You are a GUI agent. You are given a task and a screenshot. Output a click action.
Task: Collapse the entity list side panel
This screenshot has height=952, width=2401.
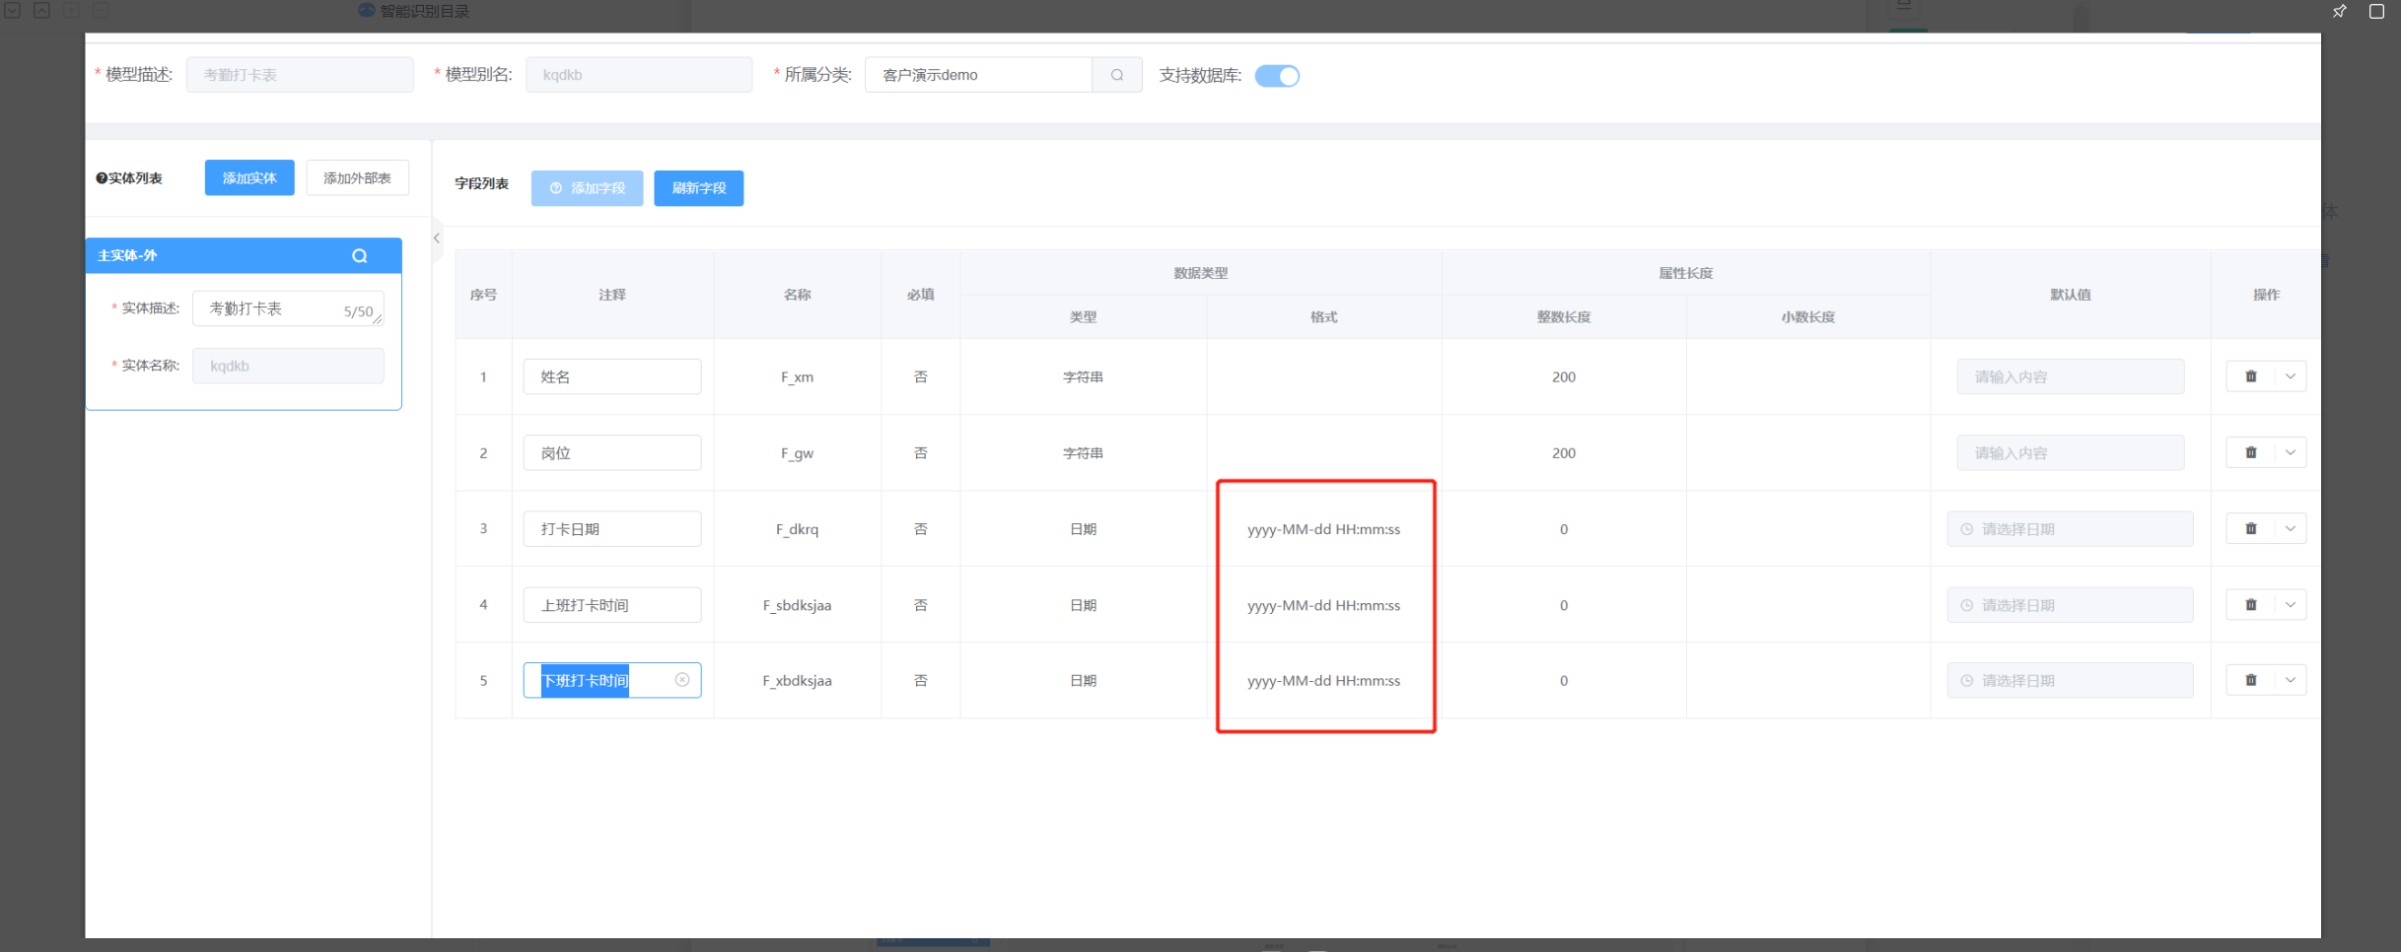437,238
